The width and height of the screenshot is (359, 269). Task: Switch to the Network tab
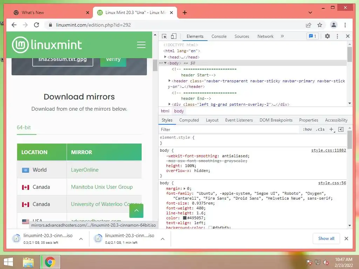tap(265, 36)
